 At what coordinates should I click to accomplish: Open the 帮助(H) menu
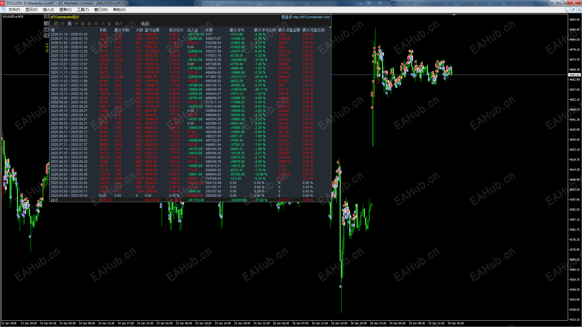[x=119, y=10]
